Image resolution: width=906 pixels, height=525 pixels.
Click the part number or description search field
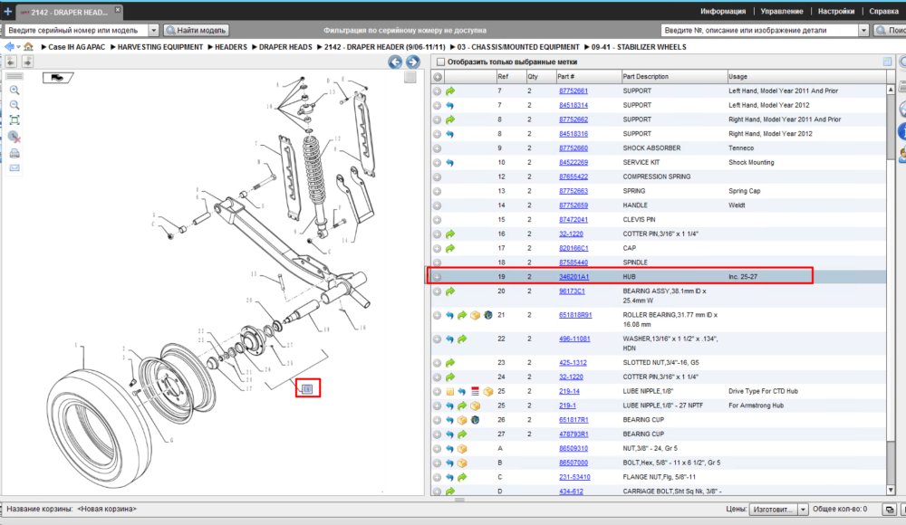[x=759, y=30]
